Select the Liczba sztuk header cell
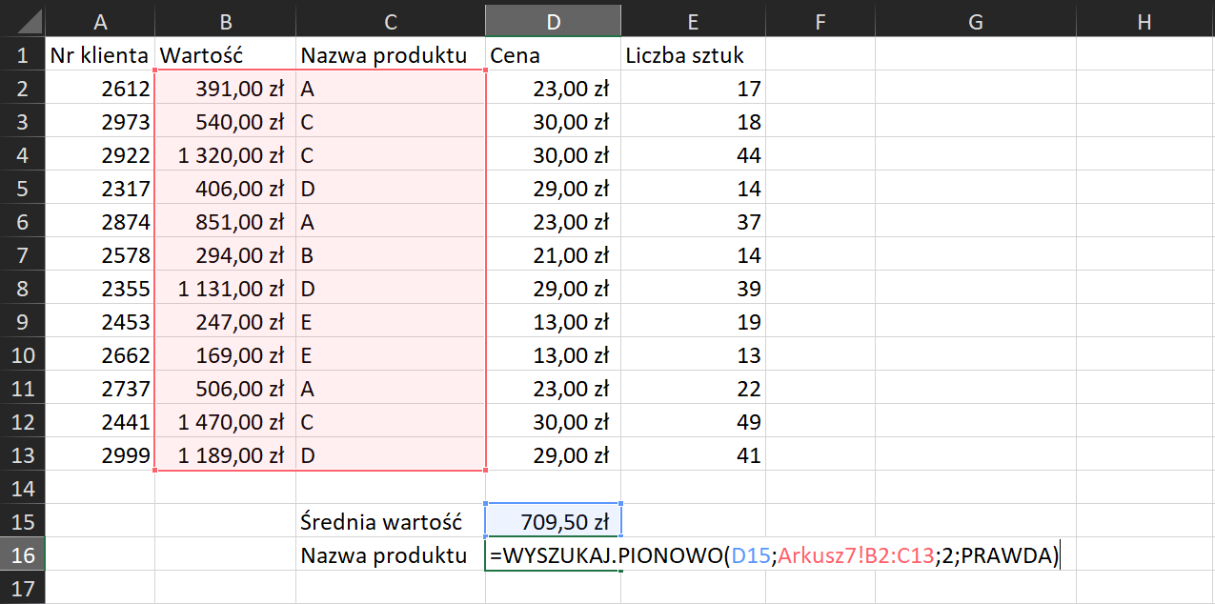This screenshot has width=1215, height=604. coord(693,54)
